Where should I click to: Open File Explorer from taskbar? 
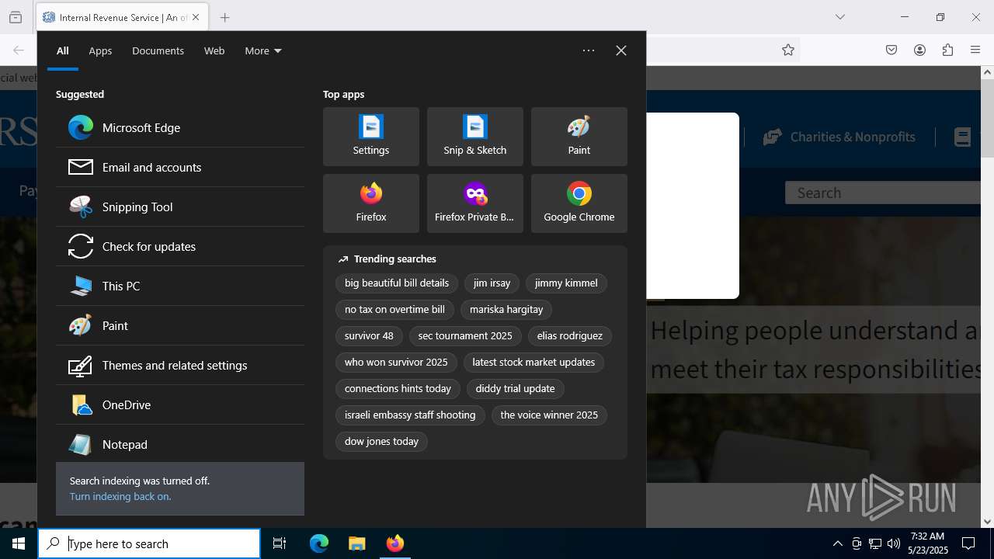[x=356, y=543]
